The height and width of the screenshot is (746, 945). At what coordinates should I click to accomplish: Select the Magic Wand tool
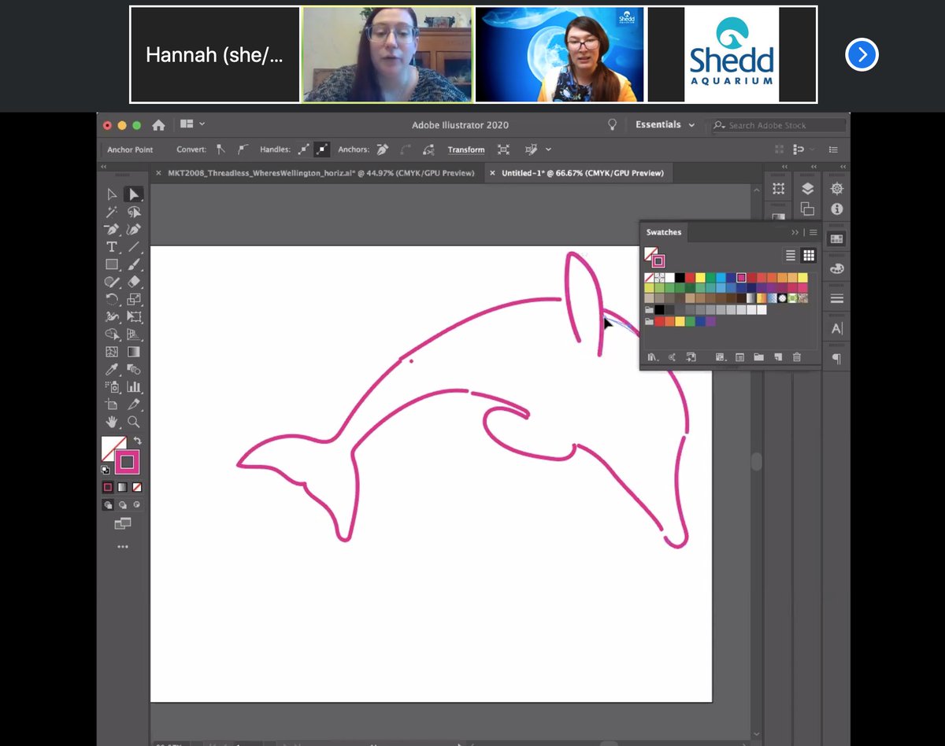[x=112, y=212]
